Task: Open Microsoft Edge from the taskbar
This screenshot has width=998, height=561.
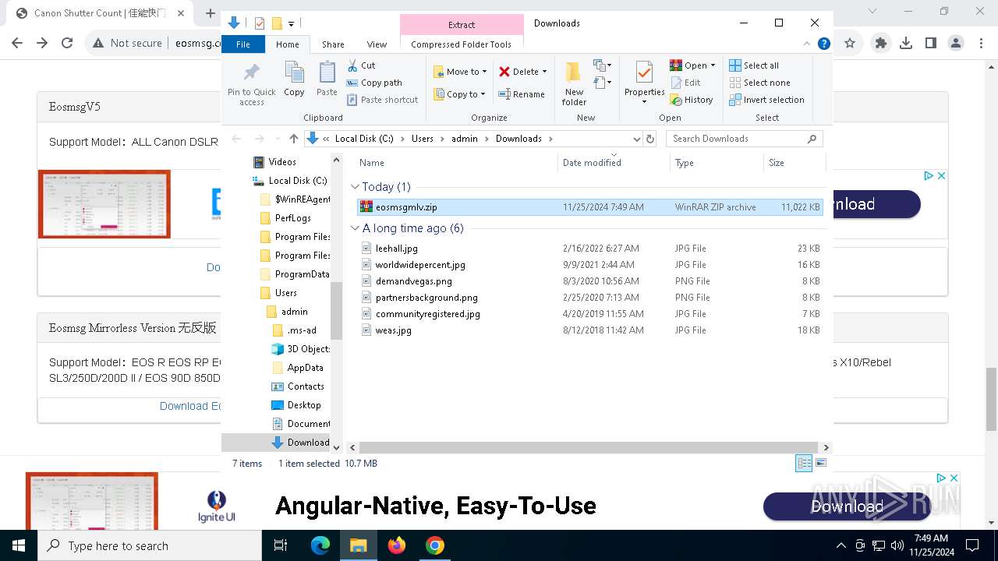Action: (x=320, y=545)
